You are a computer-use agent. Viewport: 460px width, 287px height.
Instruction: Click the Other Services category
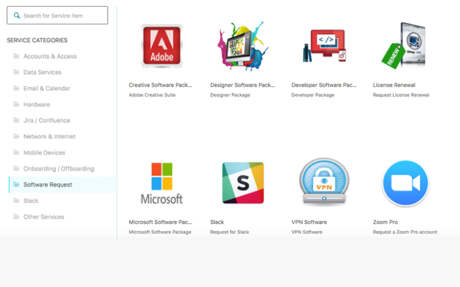tap(43, 217)
